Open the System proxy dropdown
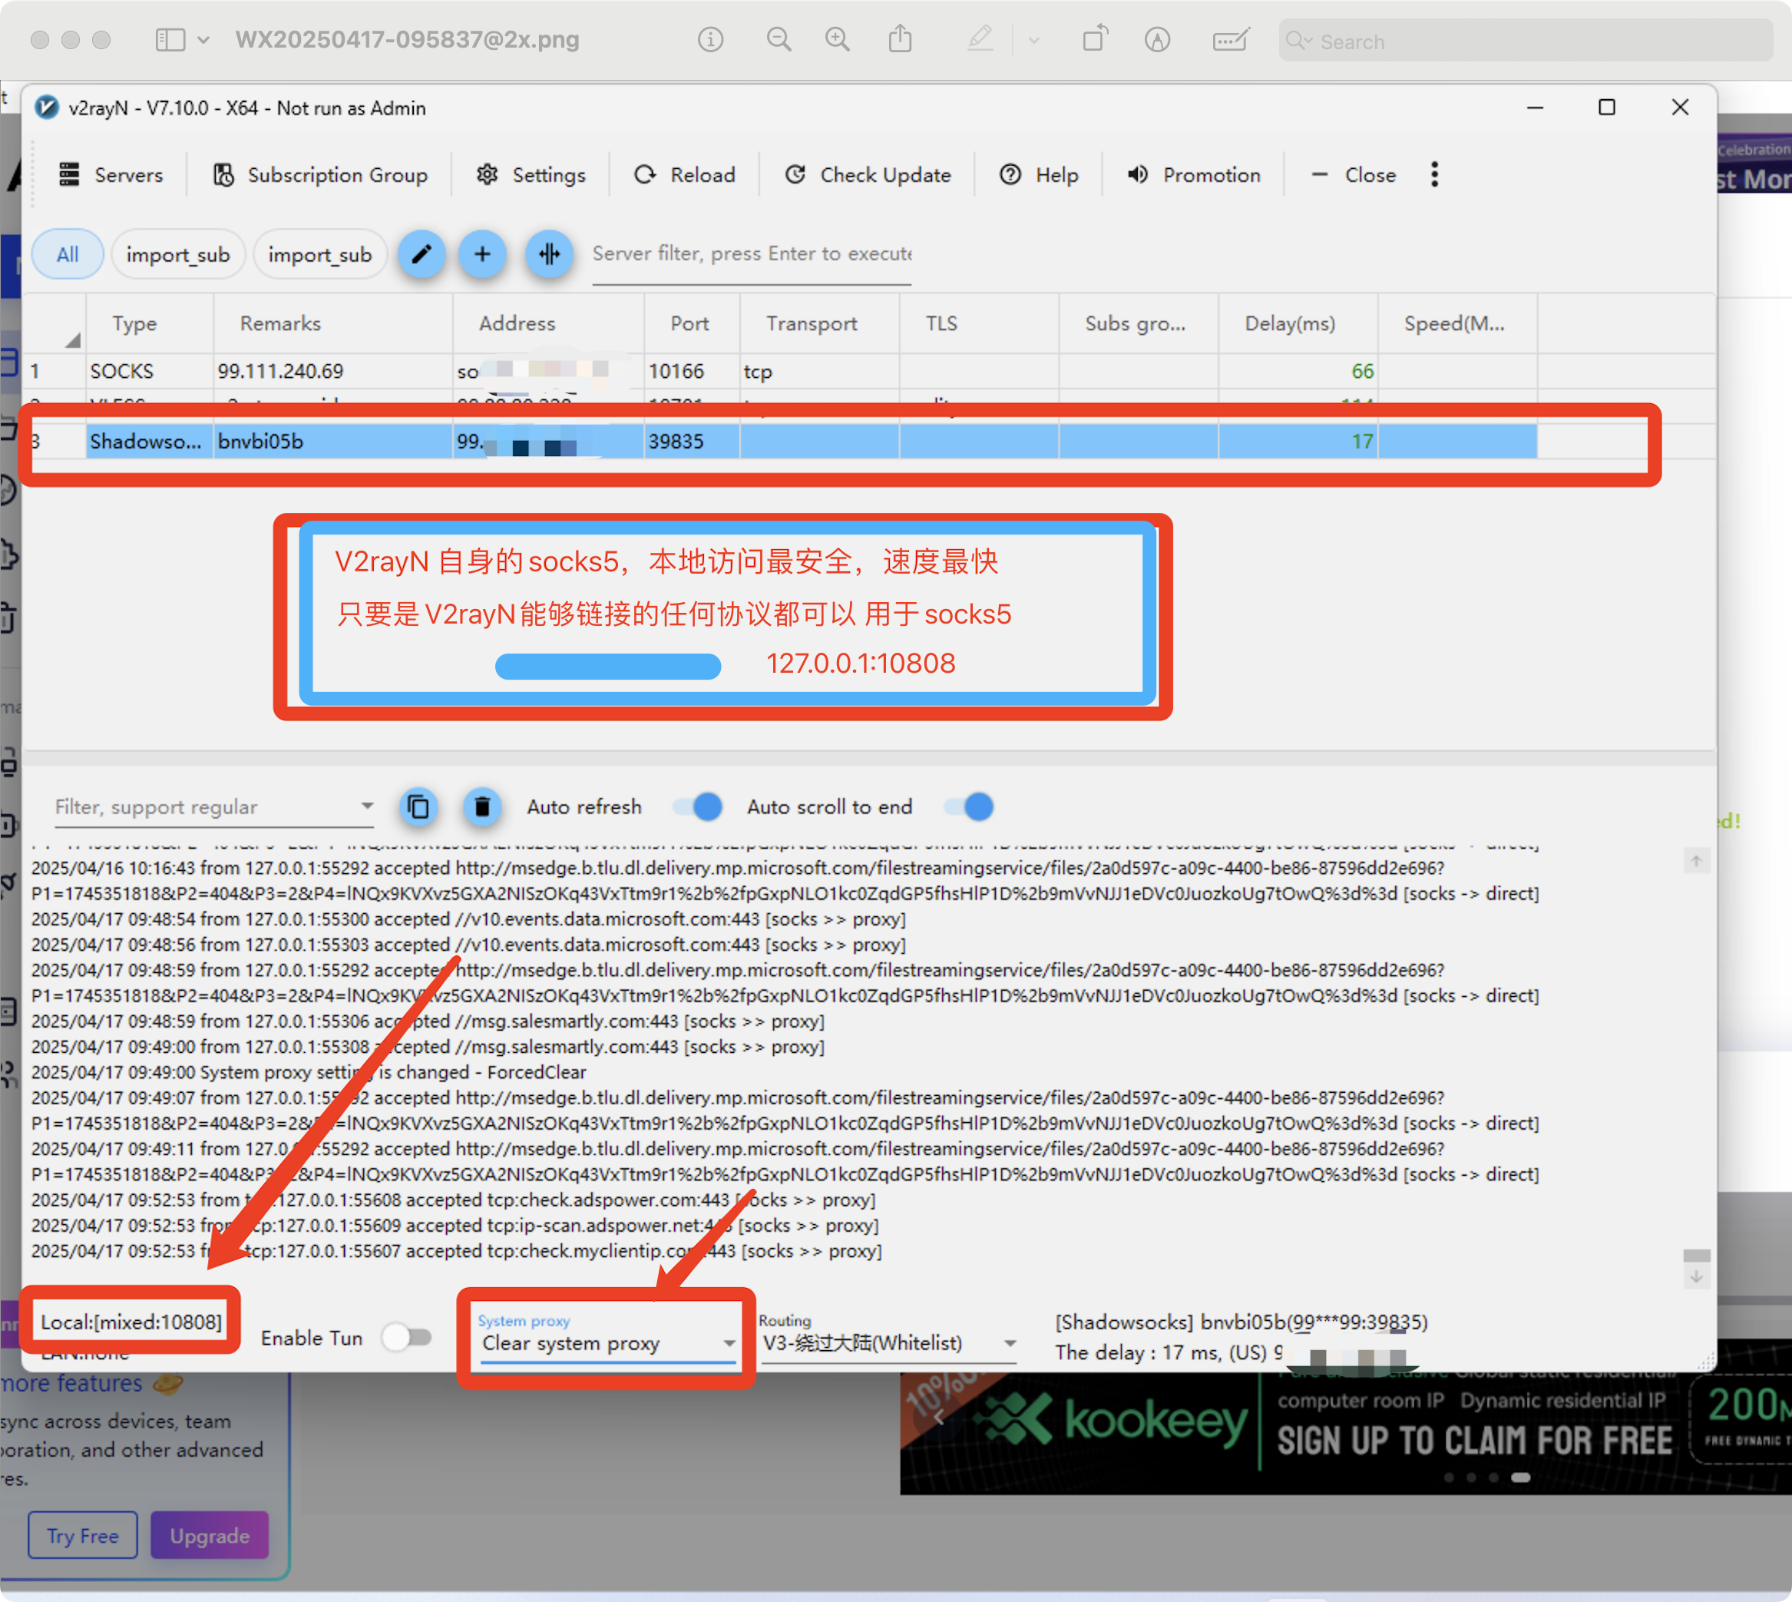 coord(607,1343)
